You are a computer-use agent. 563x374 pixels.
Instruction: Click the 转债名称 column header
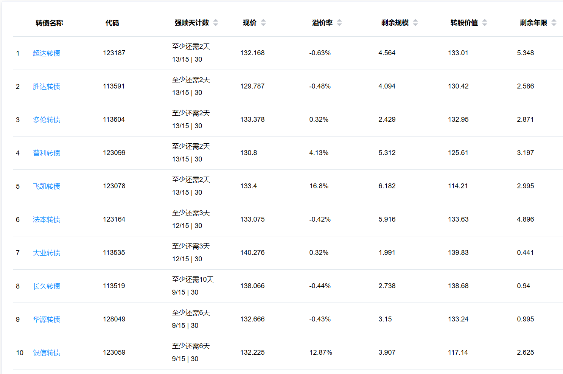click(49, 23)
